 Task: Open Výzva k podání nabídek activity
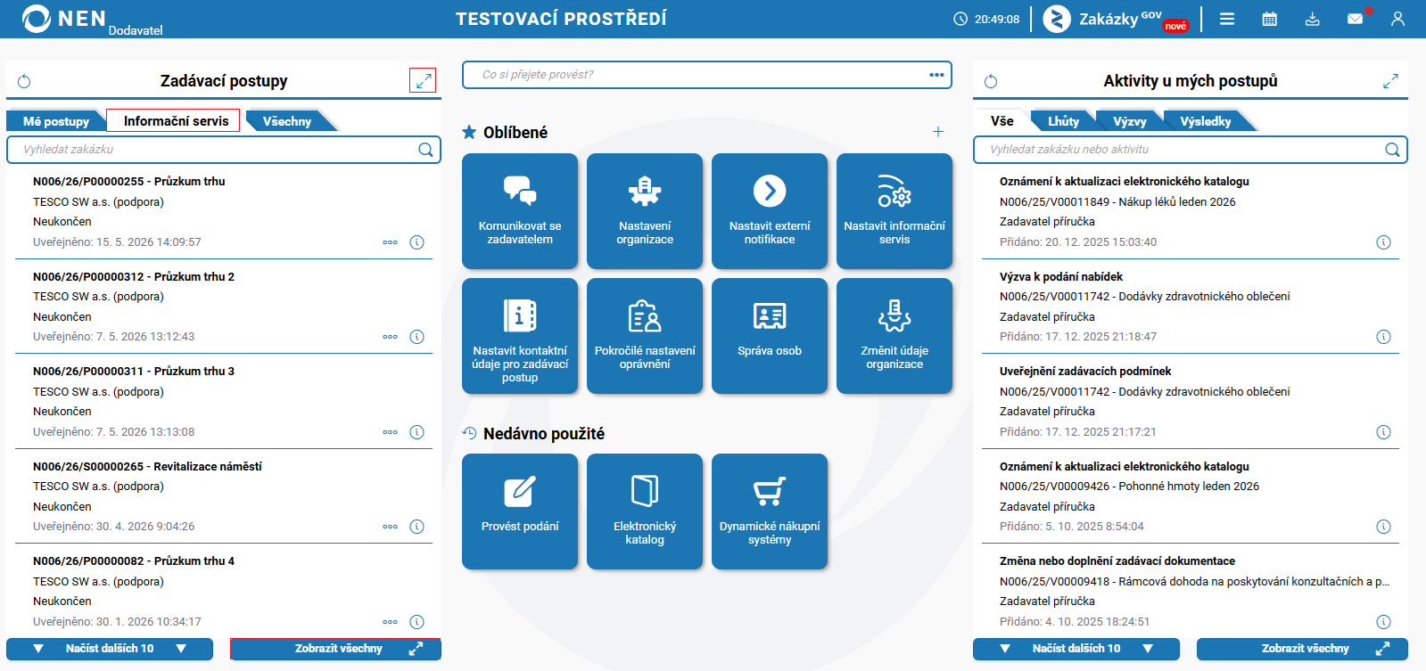click(x=1060, y=276)
